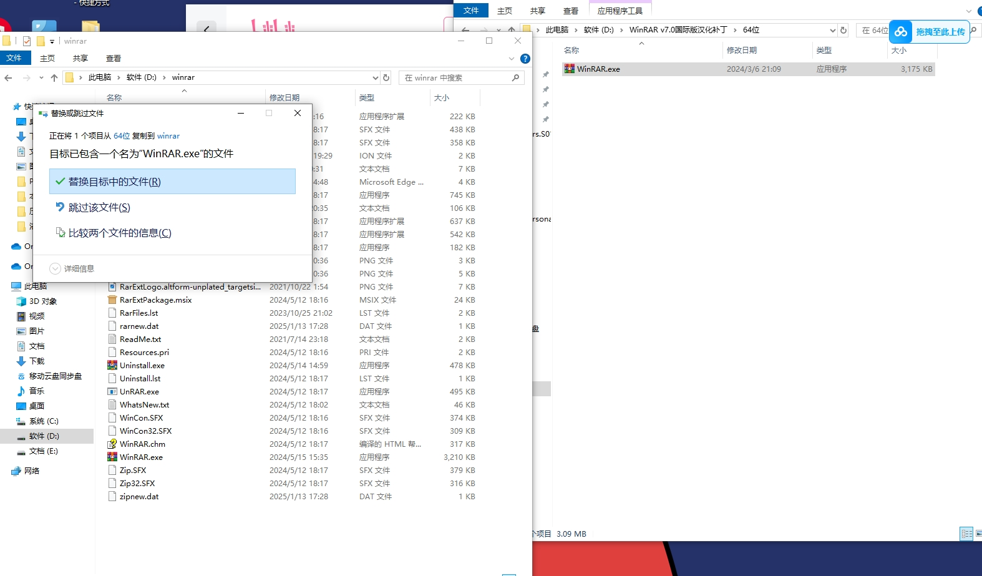Viewport: 982px width, 576px height.
Task: Click the help icon in winrar window
Action: tap(525, 59)
